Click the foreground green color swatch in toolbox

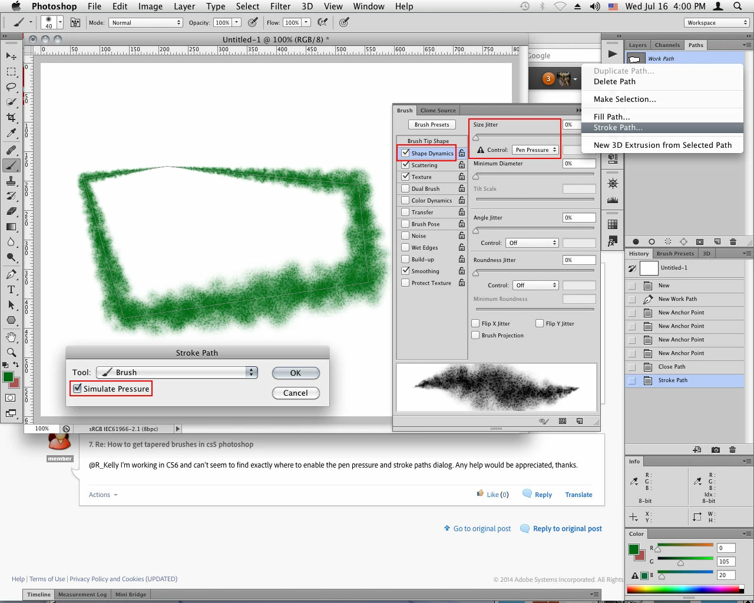[8, 377]
